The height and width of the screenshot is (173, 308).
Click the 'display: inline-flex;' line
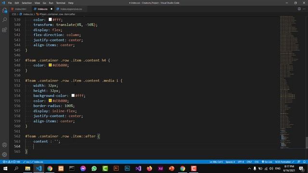coord(55,111)
